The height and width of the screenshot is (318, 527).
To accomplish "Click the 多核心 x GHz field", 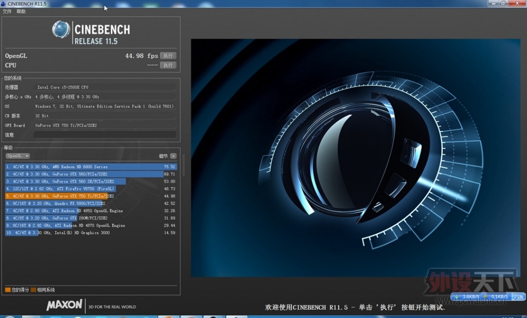I will (105, 96).
